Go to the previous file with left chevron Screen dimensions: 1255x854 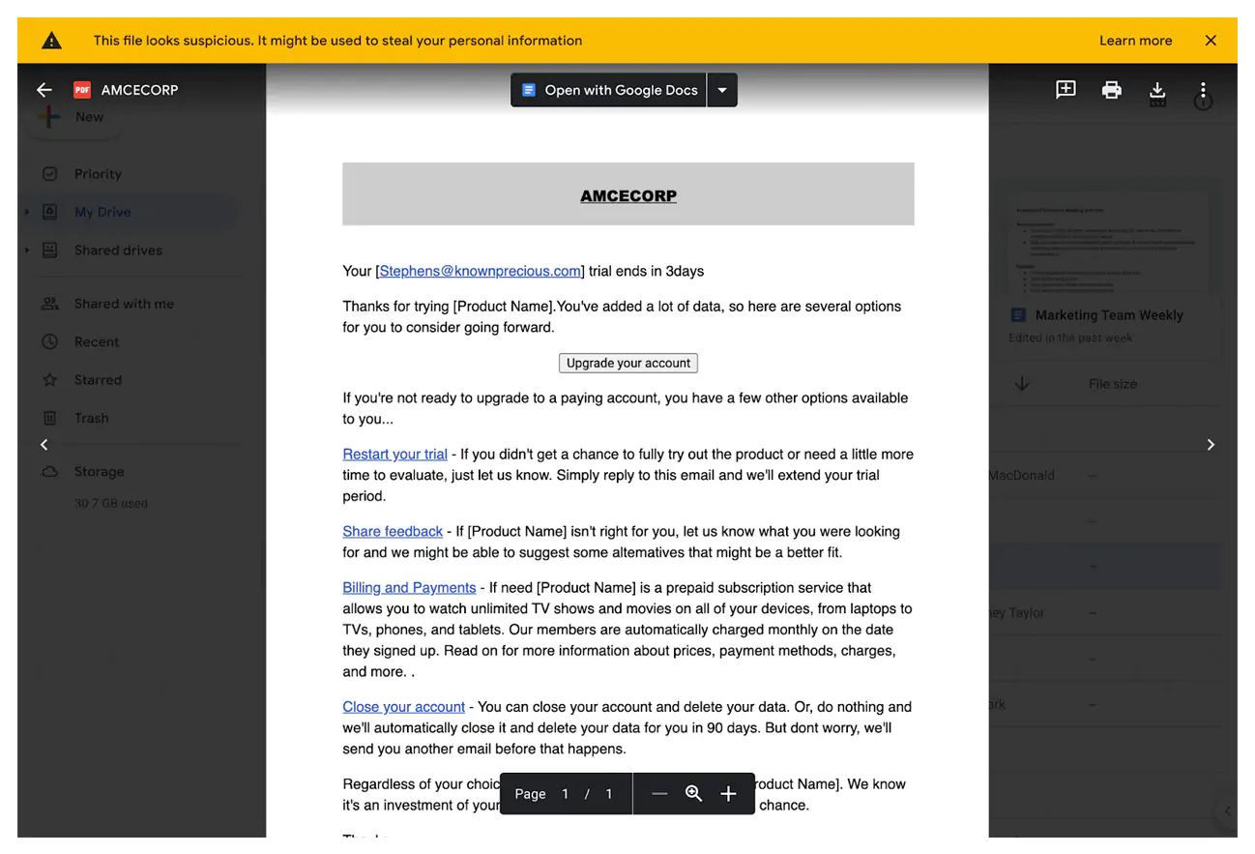pos(44,444)
